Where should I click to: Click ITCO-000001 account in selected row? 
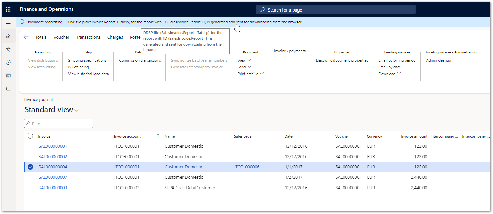coord(127,167)
